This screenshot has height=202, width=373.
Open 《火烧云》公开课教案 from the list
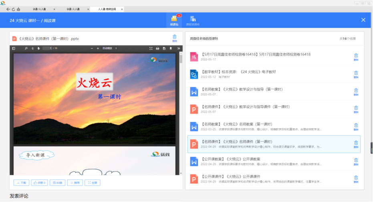(x=231, y=159)
